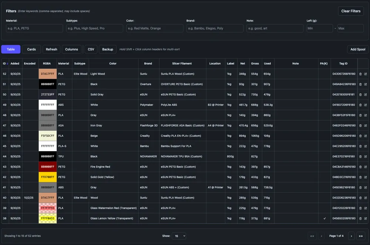This screenshot has height=245, width=370.
Task: Delete the Sunlu Light Wood spool row
Action: (360, 74)
